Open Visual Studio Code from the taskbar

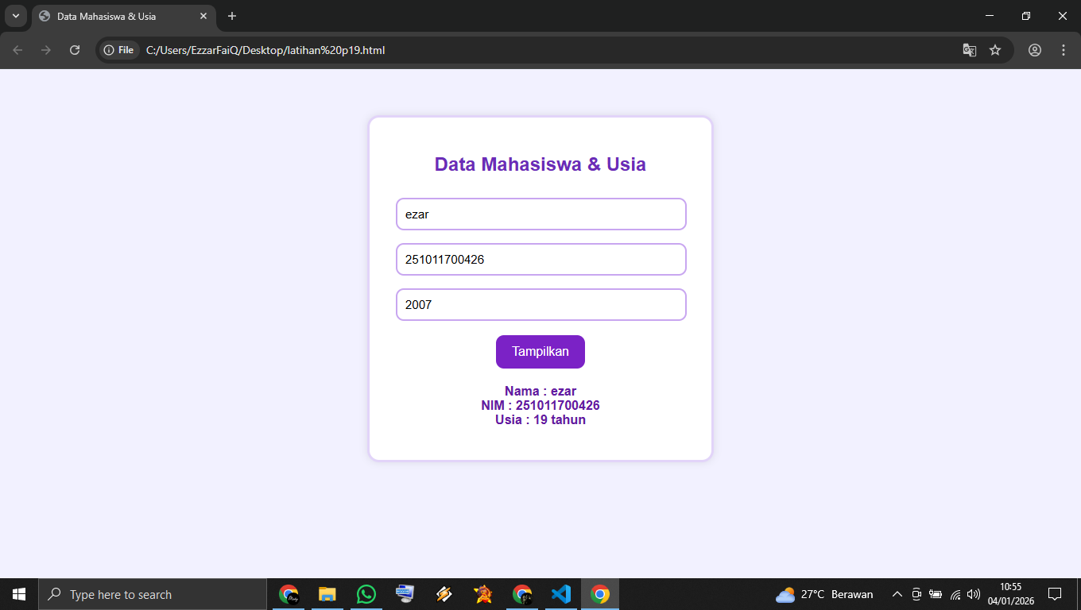tap(561, 594)
